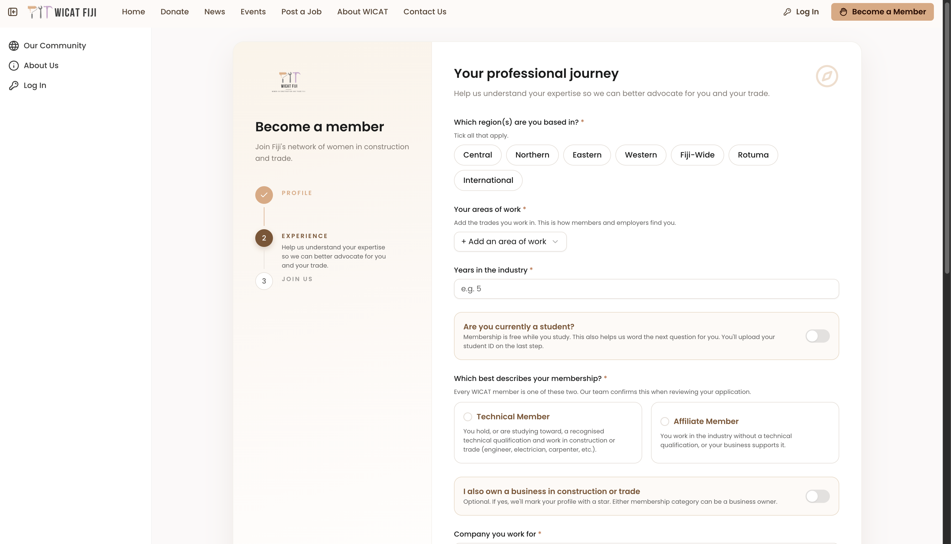This screenshot has height=544, width=951.
Task: Click the 'Tick all that apply.' hint
Action: pos(481,136)
